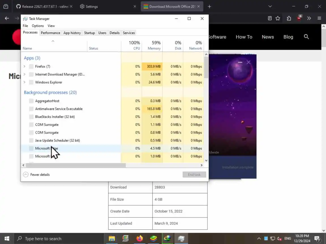
Task: Open the Details tab
Action: tap(115, 33)
